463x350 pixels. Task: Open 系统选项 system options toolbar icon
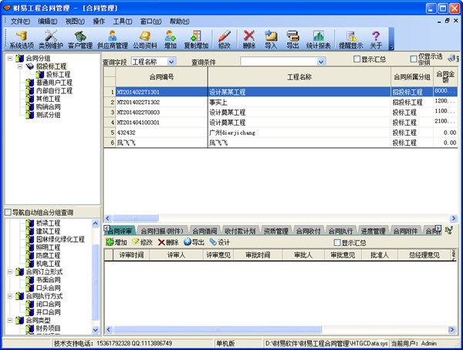(x=22, y=39)
